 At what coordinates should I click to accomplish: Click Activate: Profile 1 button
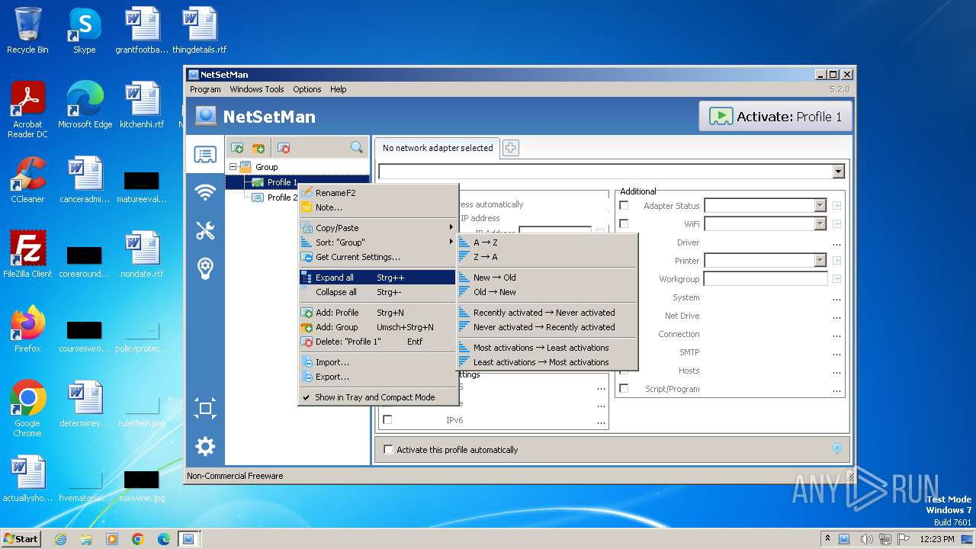coord(775,117)
